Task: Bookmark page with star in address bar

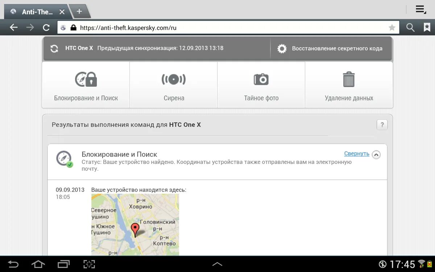Action: click(x=392, y=28)
